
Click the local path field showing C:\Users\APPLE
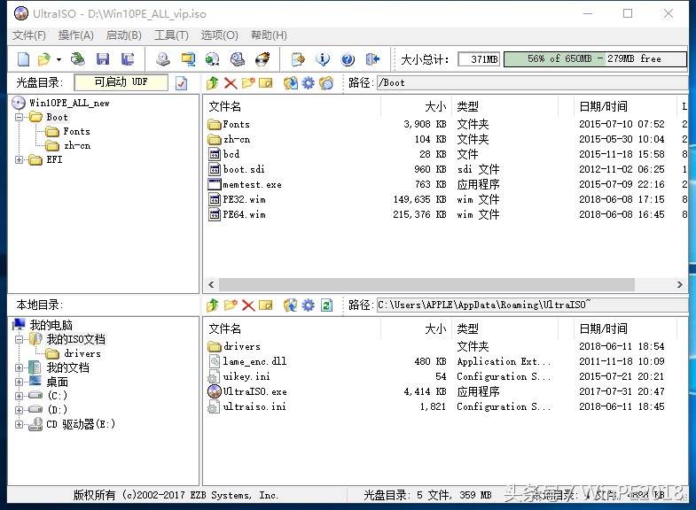[532, 305]
